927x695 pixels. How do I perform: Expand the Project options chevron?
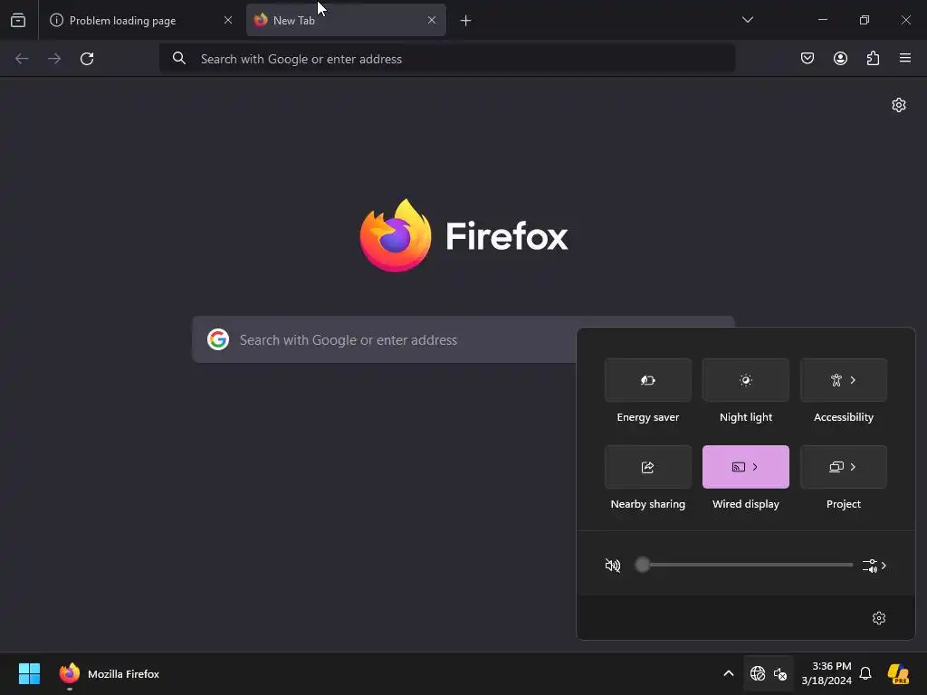click(853, 467)
